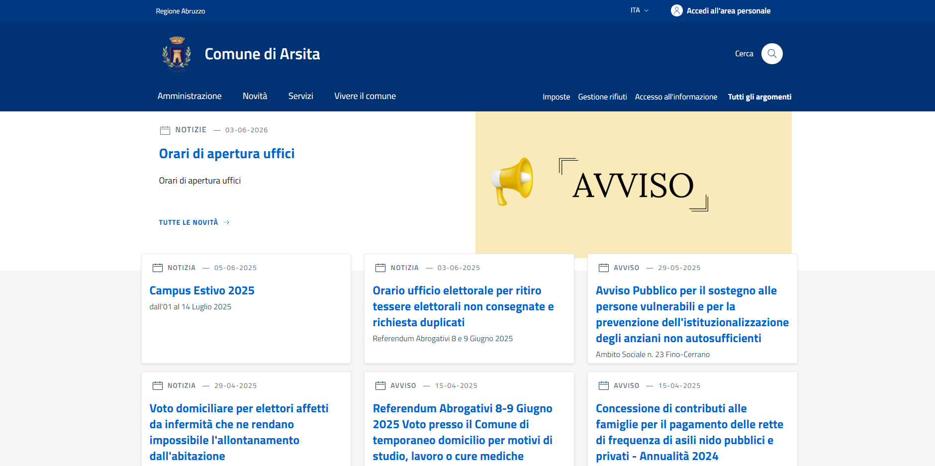Open Vivere il comune menu item
The image size is (935, 466).
pyautogui.click(x=365, y=96)
